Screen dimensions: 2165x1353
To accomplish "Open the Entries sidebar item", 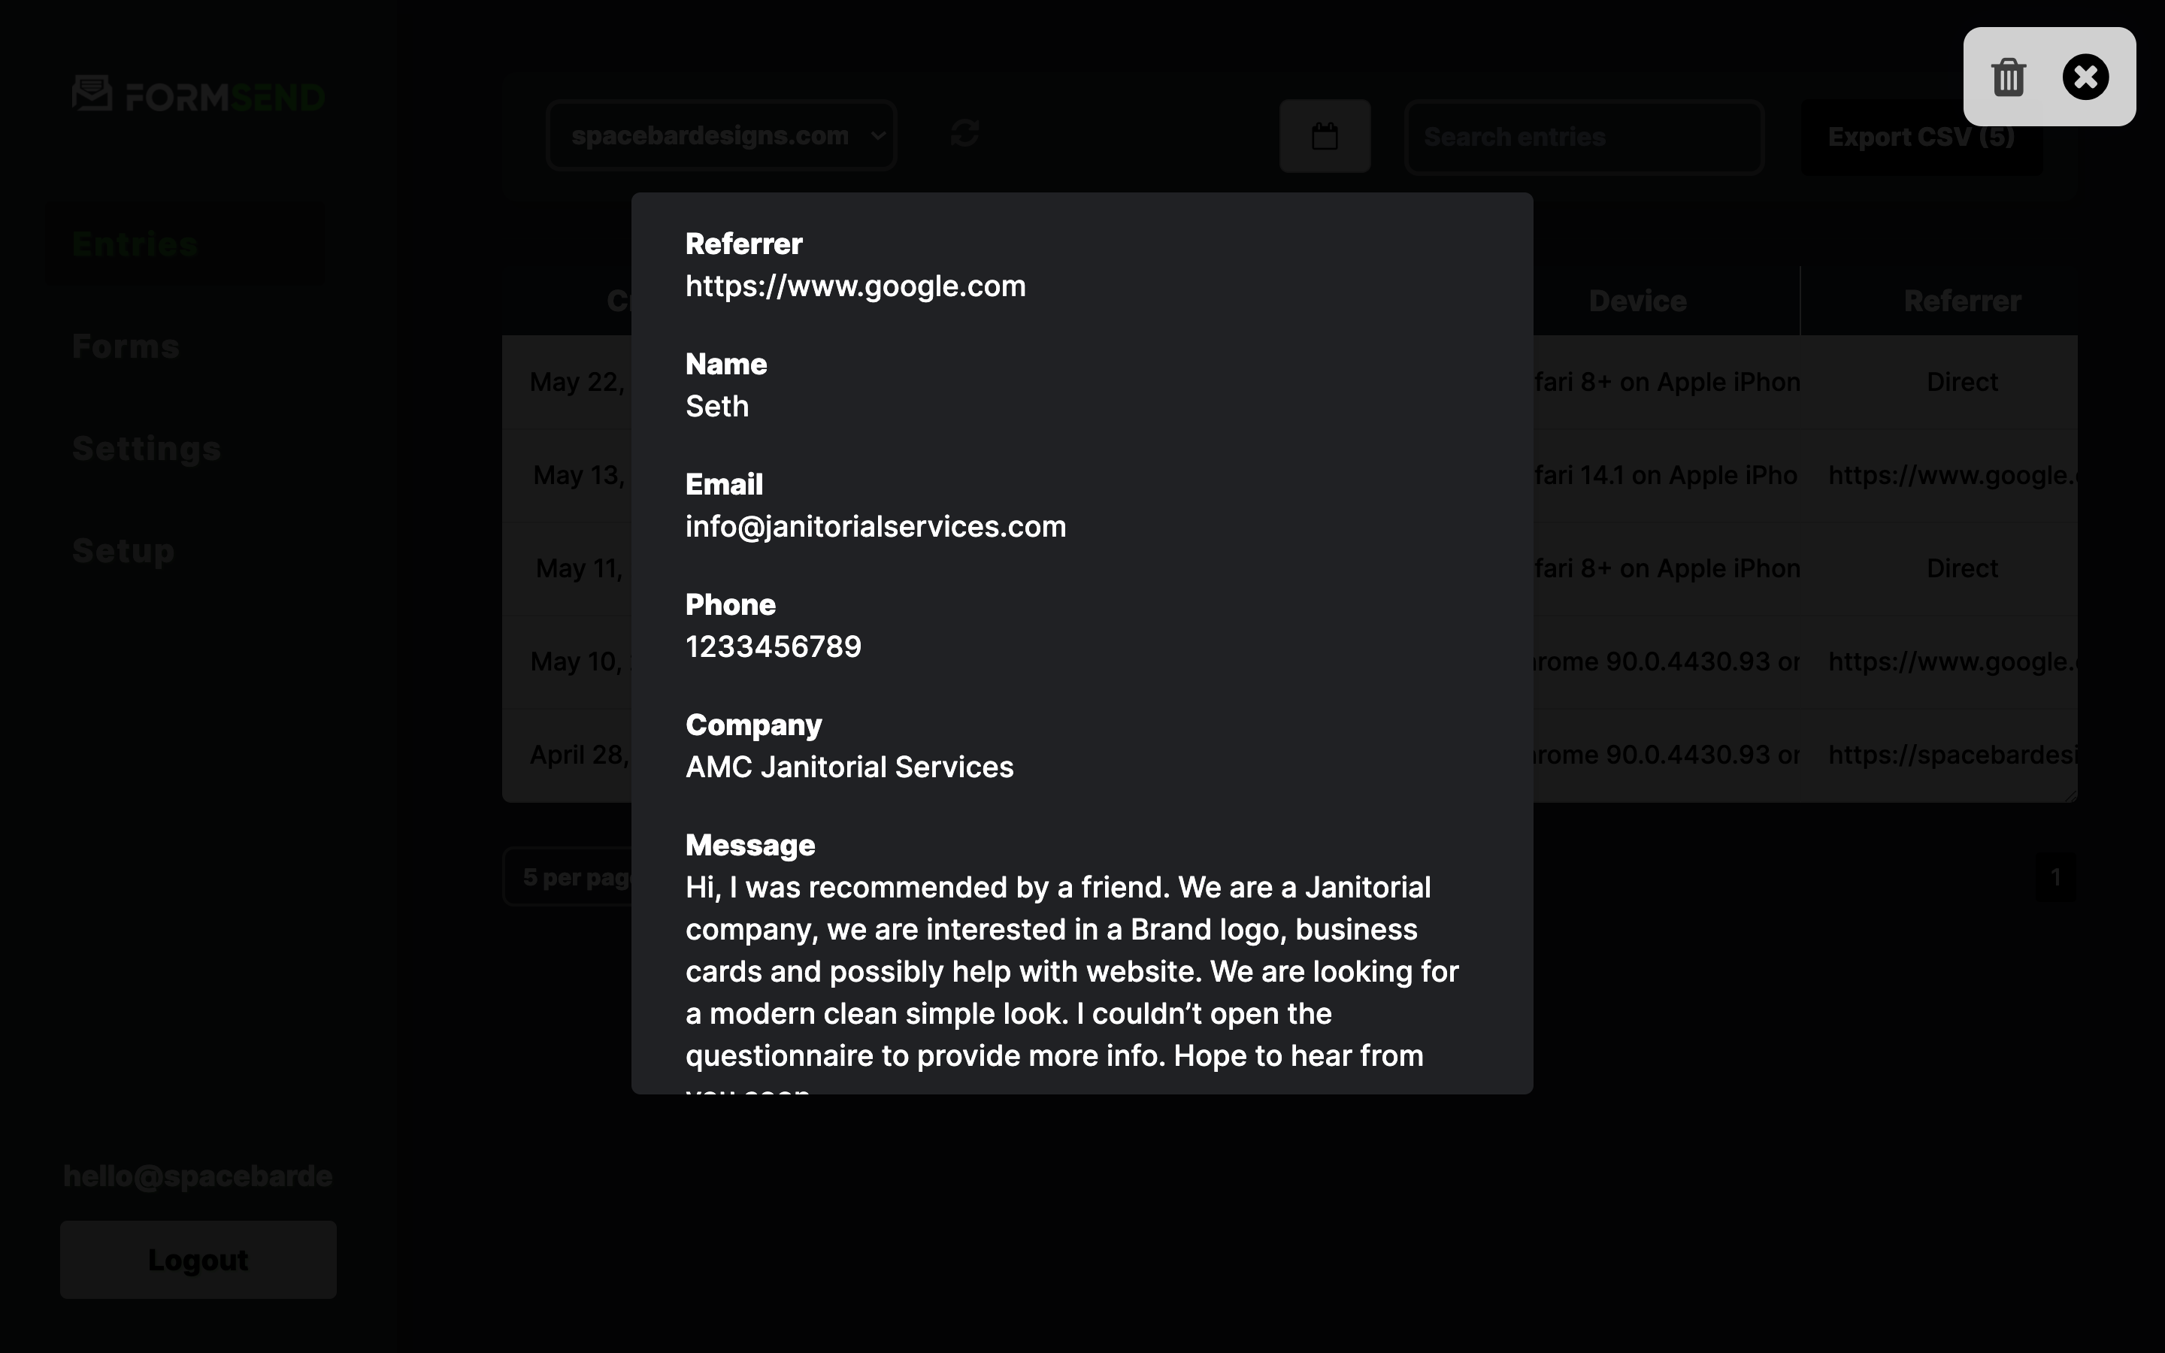I will 135,244.
